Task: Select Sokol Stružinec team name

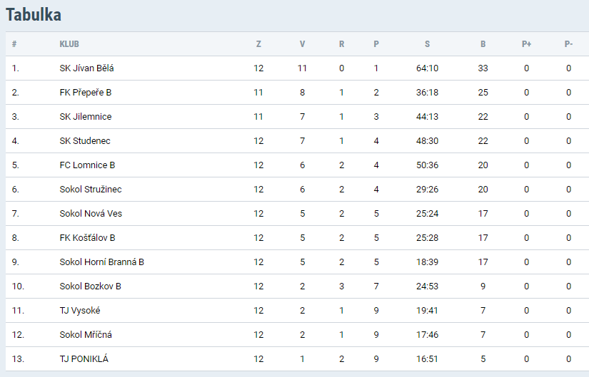Action: click(91, 190)
